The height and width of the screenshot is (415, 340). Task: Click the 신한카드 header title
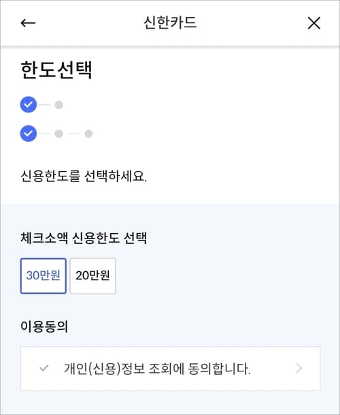point(170,22)
